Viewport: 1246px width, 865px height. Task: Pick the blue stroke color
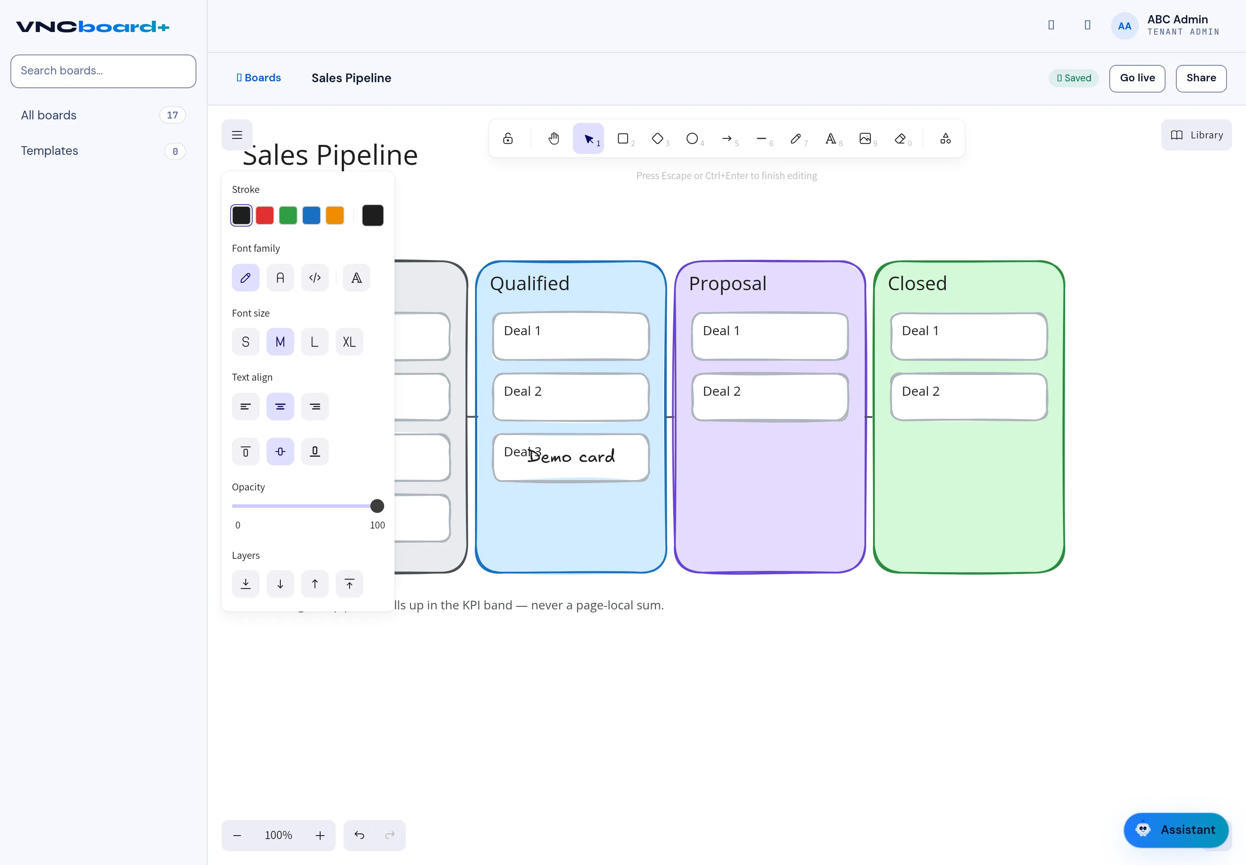click(311, 215)
